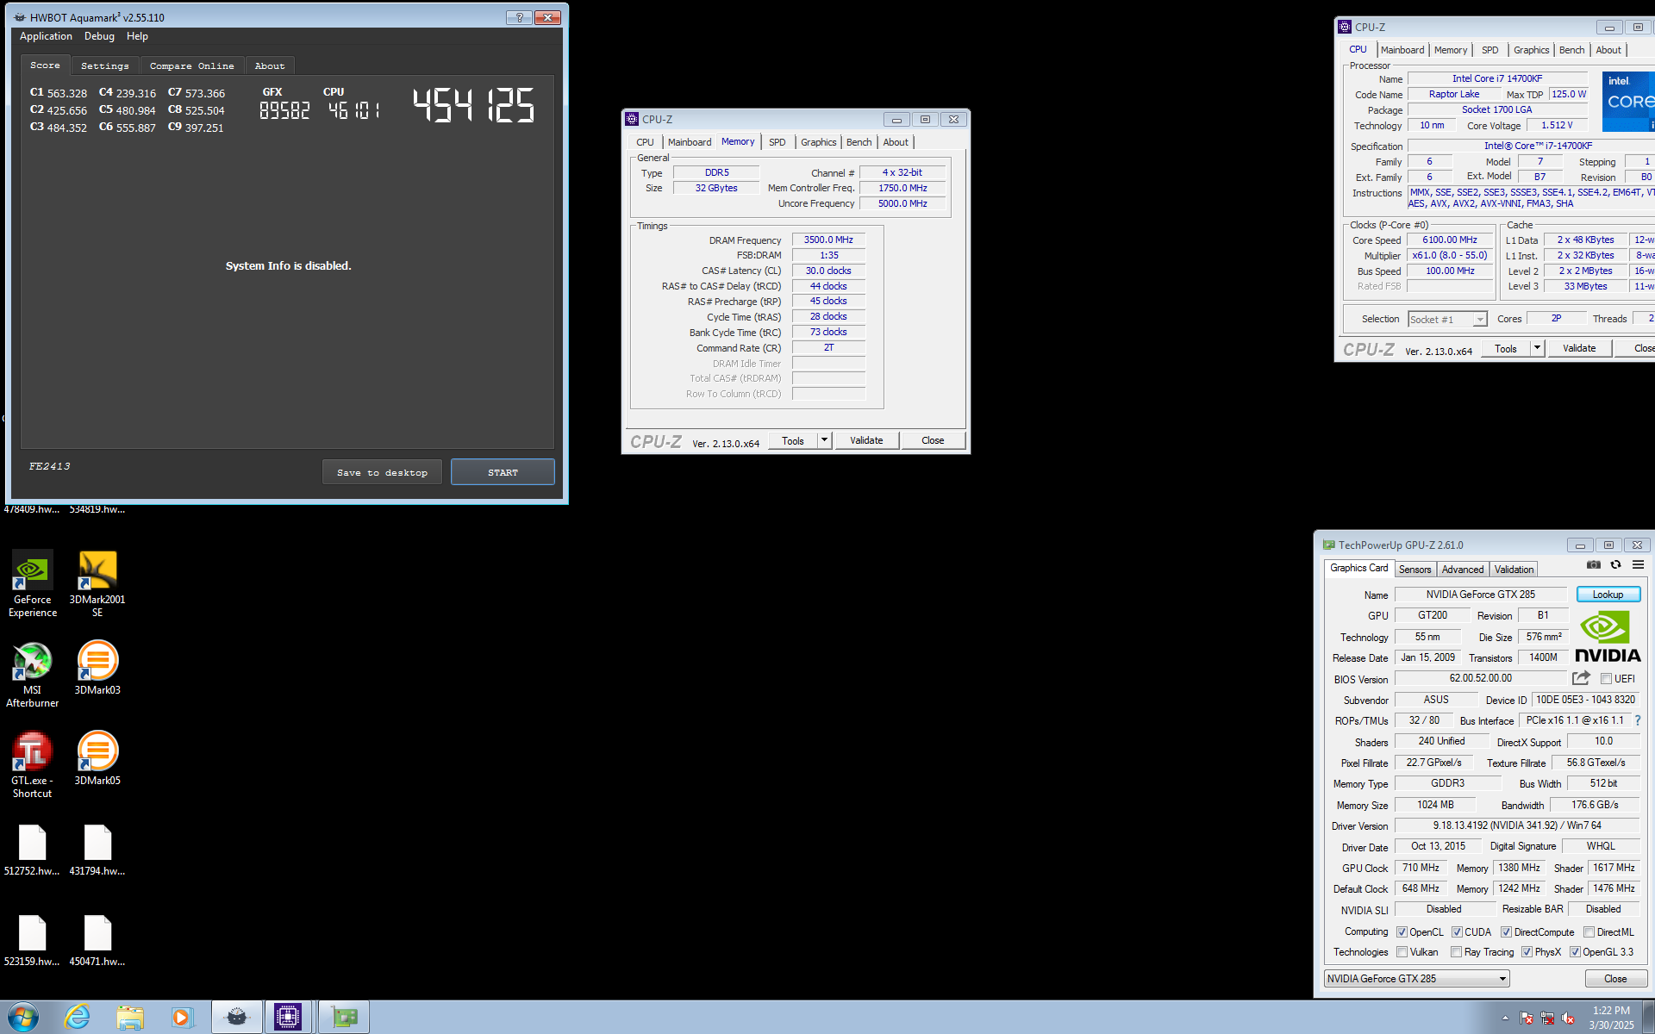The width and height of the screenshot is (1655, 1034).
Task: Open Debug menu in Aquamark
Action: coord(99,36)
